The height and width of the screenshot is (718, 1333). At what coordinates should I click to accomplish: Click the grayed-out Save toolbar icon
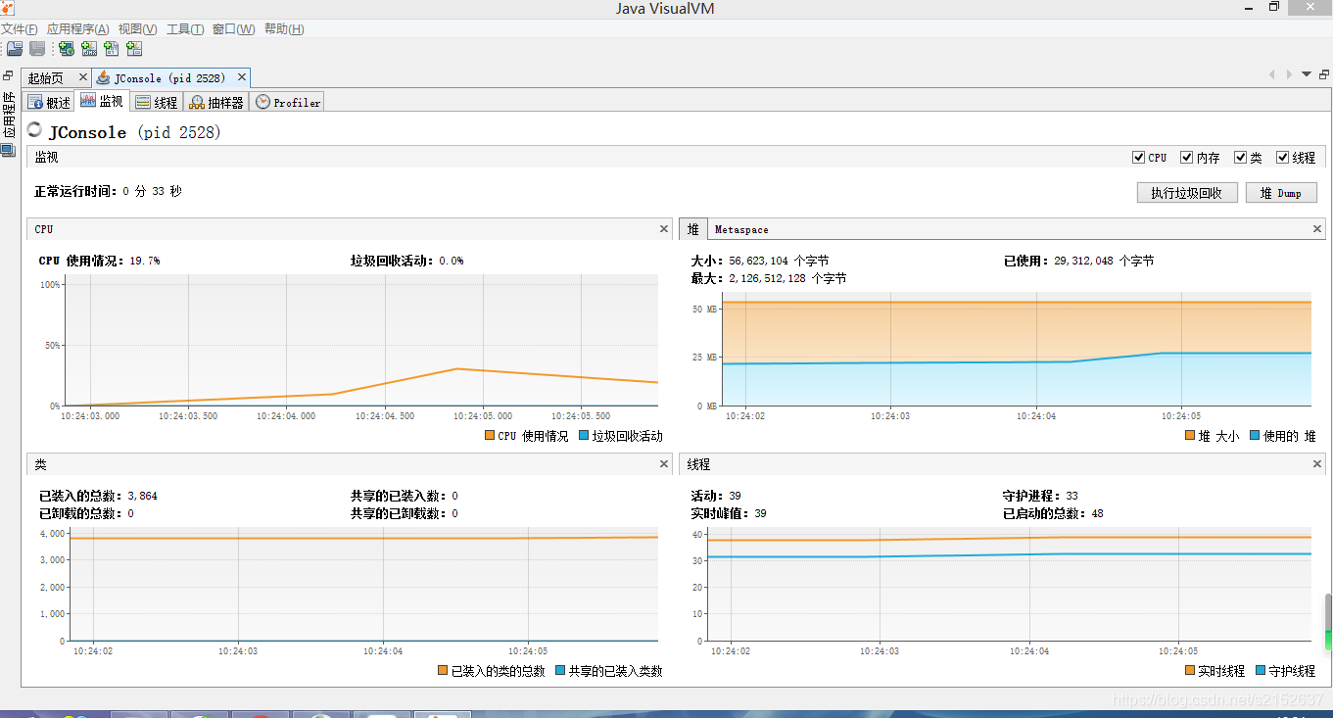point(37,49)
